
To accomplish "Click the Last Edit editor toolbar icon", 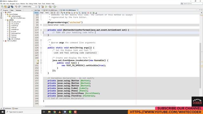I will click(x=52, y=13).
